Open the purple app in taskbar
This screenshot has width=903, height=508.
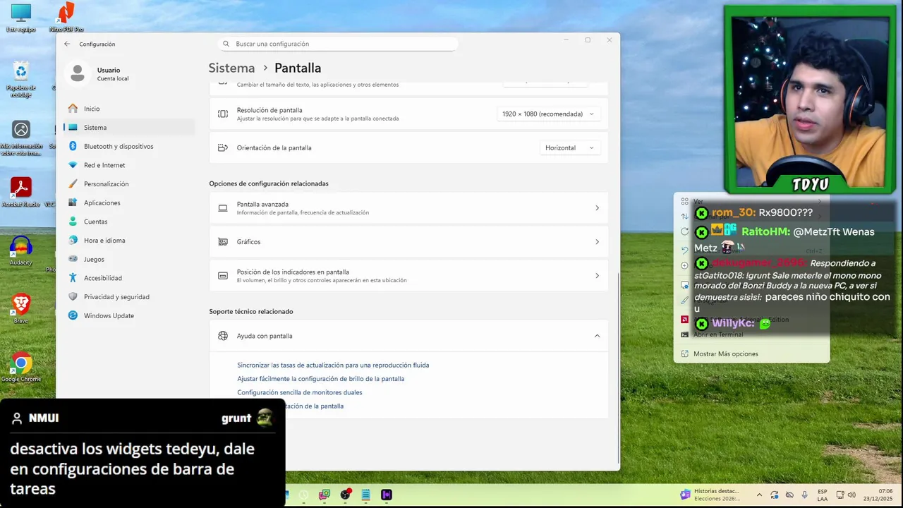387,495
